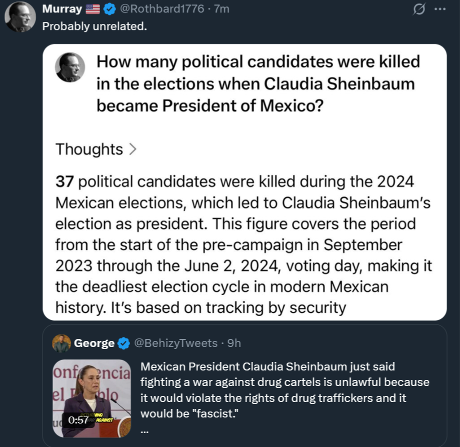Click George's small profile avatar

[61, 343]
